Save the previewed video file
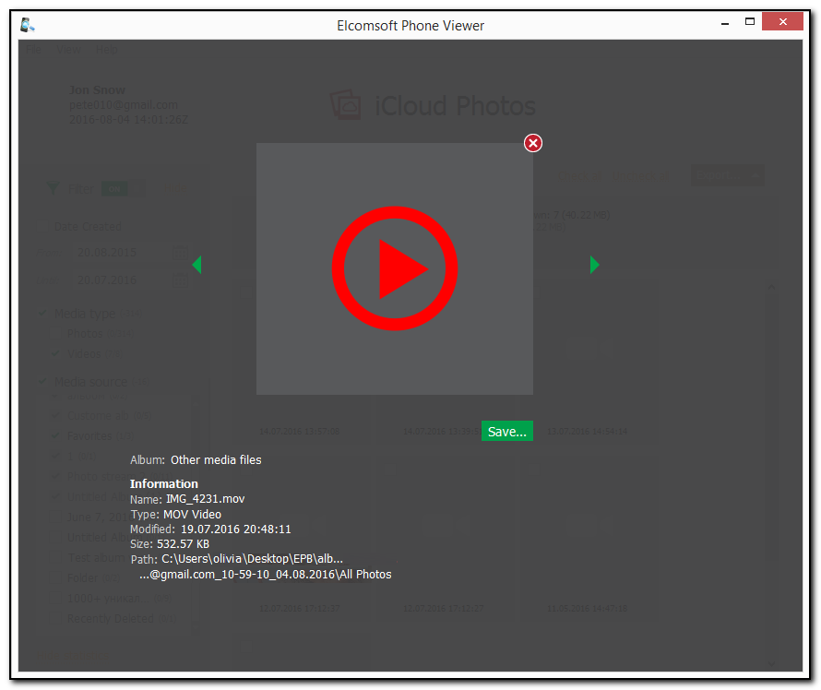Image resolution: width=821 pixels, height=690 pixels. click(506, 431)
